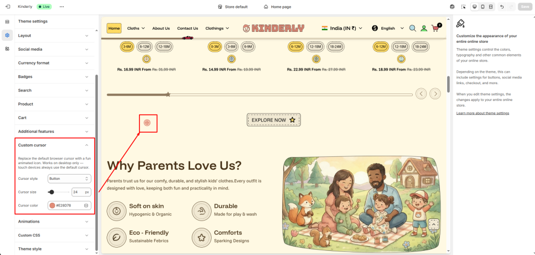Switch to fullscreen preview icon

(491, 7)
